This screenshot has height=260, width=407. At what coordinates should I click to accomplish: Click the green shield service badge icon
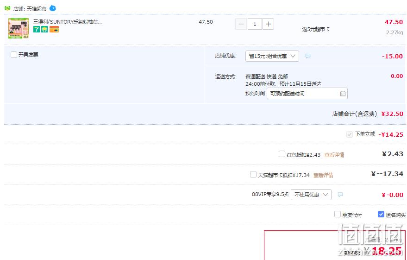(x=44, y=29)
